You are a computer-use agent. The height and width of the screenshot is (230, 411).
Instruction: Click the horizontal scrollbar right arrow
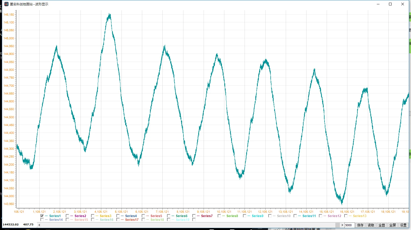coord(342,225)
